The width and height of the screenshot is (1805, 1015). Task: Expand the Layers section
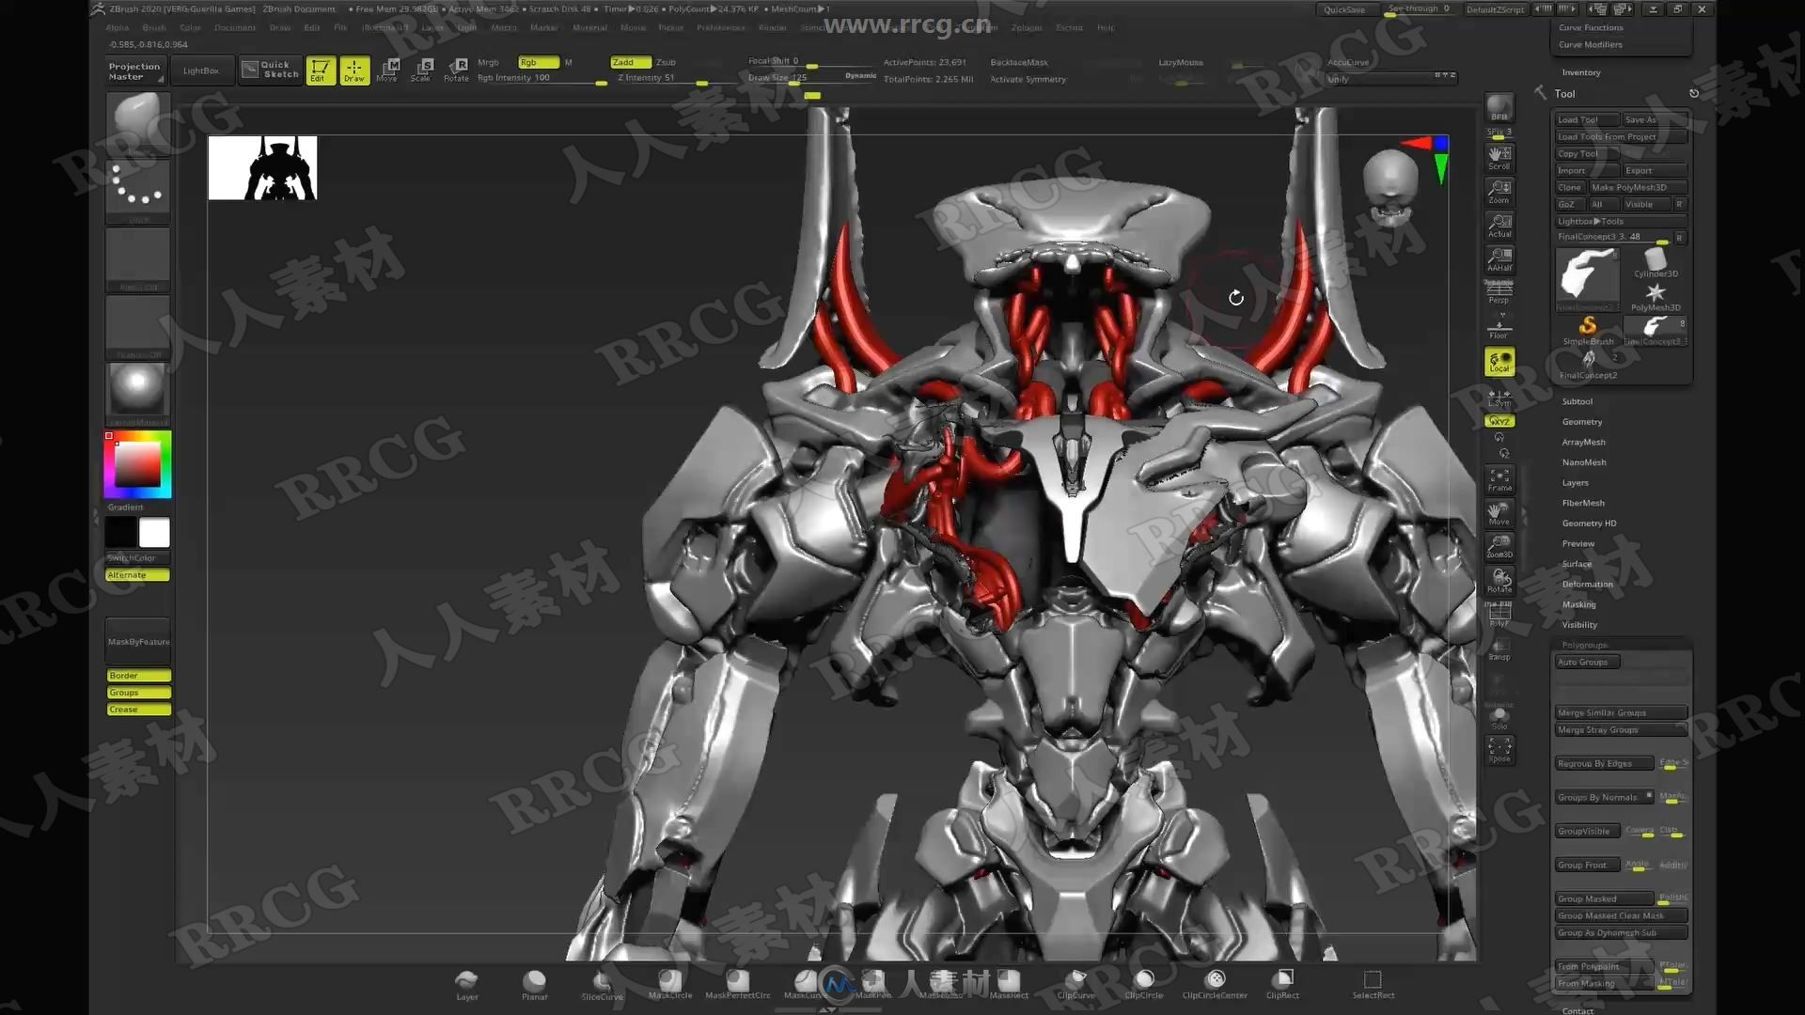[1575, 483]
